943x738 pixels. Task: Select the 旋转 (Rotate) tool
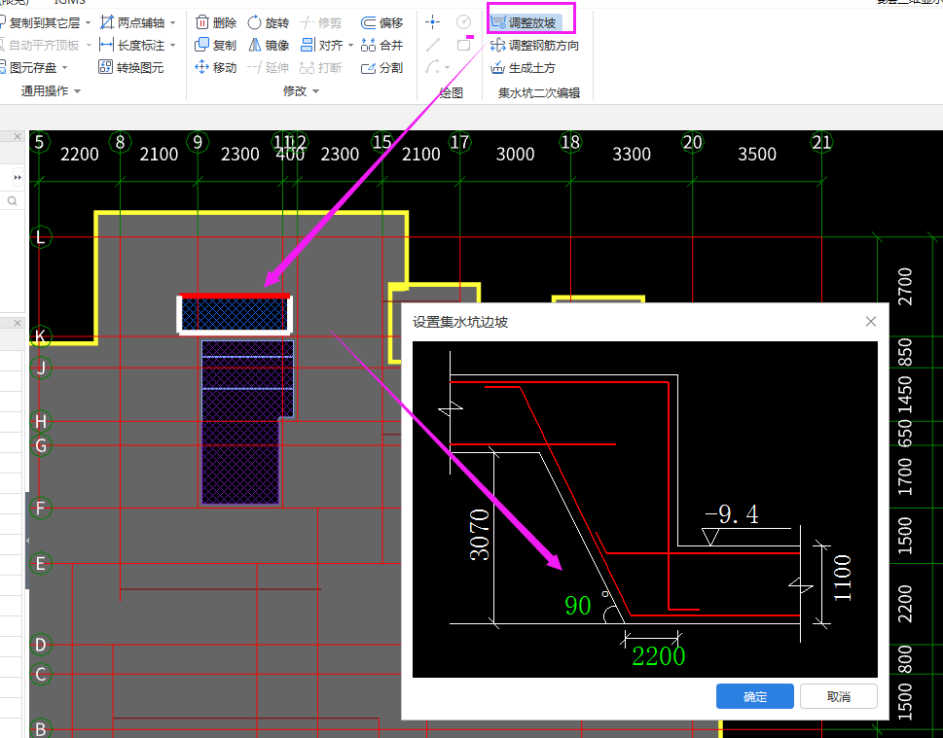pyautogui.click(x=269, y=22)
